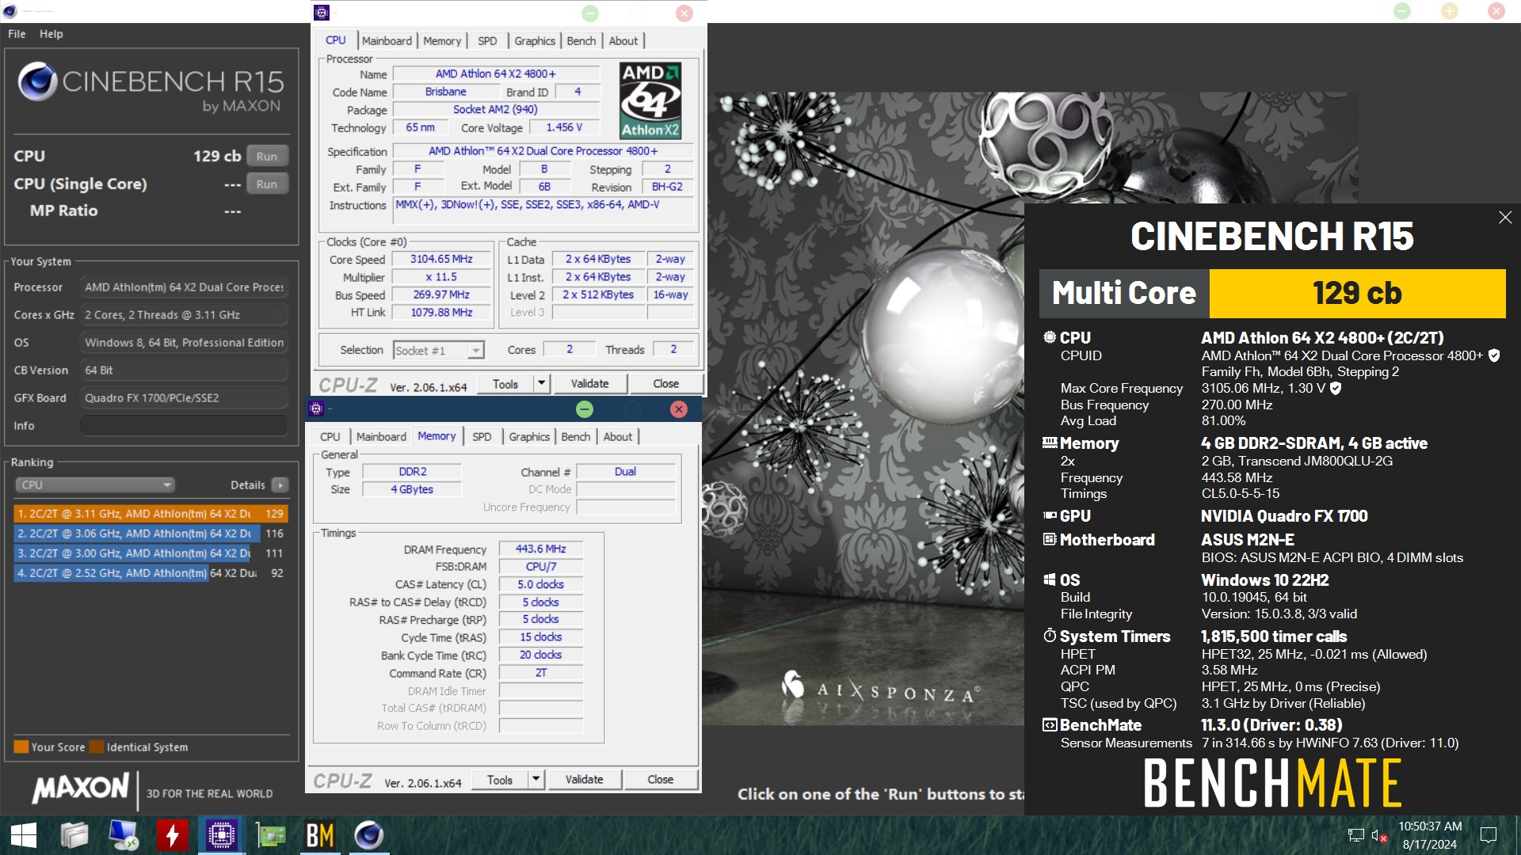
Task: Open the Mainboard tab in the lower CPU-Z window
Action: click(x=381, y=436)
